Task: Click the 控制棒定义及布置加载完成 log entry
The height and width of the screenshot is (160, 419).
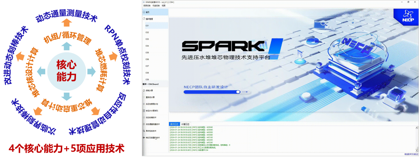Action: pyautogui.click(x=200, y=145)
